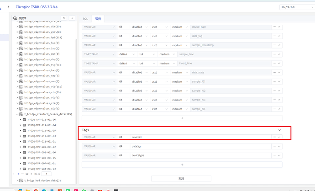Click the minus icon on the datatag tag row
This screenshot has width=315, height=191.
(274, 146)
